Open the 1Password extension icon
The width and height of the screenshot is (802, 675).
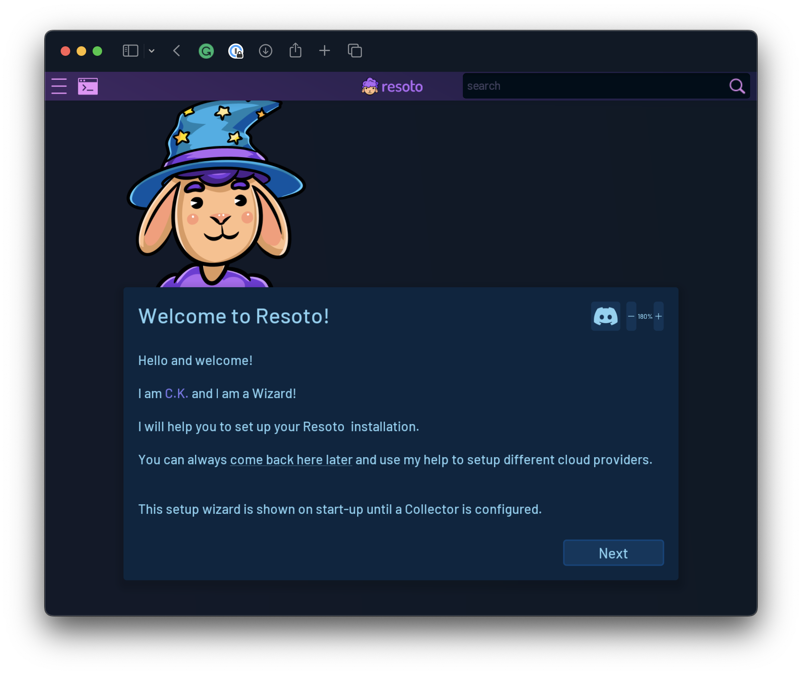click(236, 51)
